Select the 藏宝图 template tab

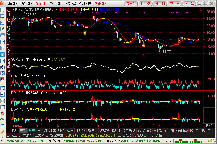[x=169, y=131]
